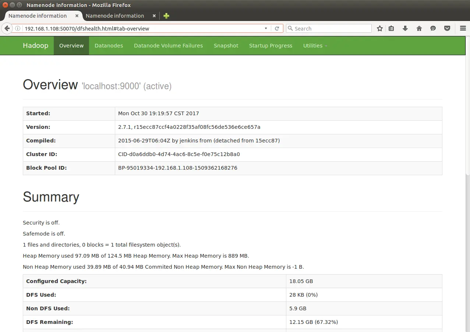Select Compiled value '2015-06-29T06:04Z by jenkins'
470x332 pixels.
(165, 141)
